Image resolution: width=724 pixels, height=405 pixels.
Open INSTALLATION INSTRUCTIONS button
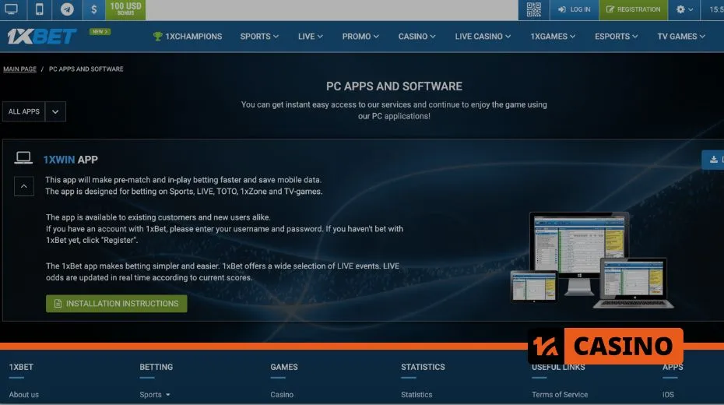[116, 304]
